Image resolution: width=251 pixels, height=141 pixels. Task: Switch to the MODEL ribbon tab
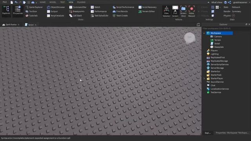[53, 2]
